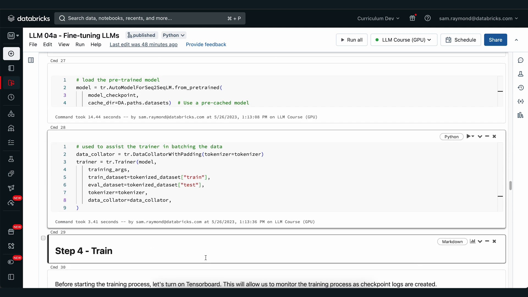This screenshot has width=528, height=297.
Task: Open the Recents clock sidebar icon
Action: [x=11, y=97]
